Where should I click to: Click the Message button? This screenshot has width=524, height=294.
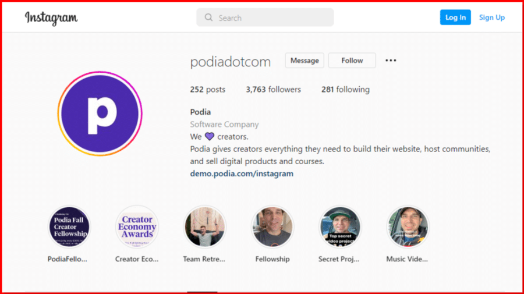click(305, 61)
